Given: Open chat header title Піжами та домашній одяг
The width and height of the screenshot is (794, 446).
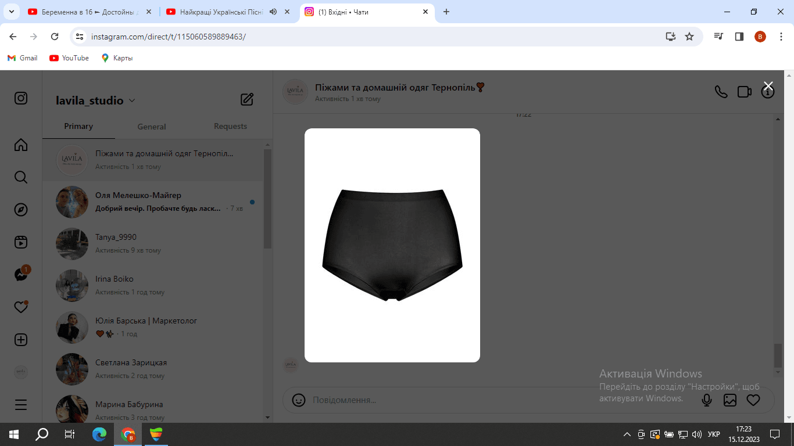Looking at the screenshot, I should [x=400, y=87].
